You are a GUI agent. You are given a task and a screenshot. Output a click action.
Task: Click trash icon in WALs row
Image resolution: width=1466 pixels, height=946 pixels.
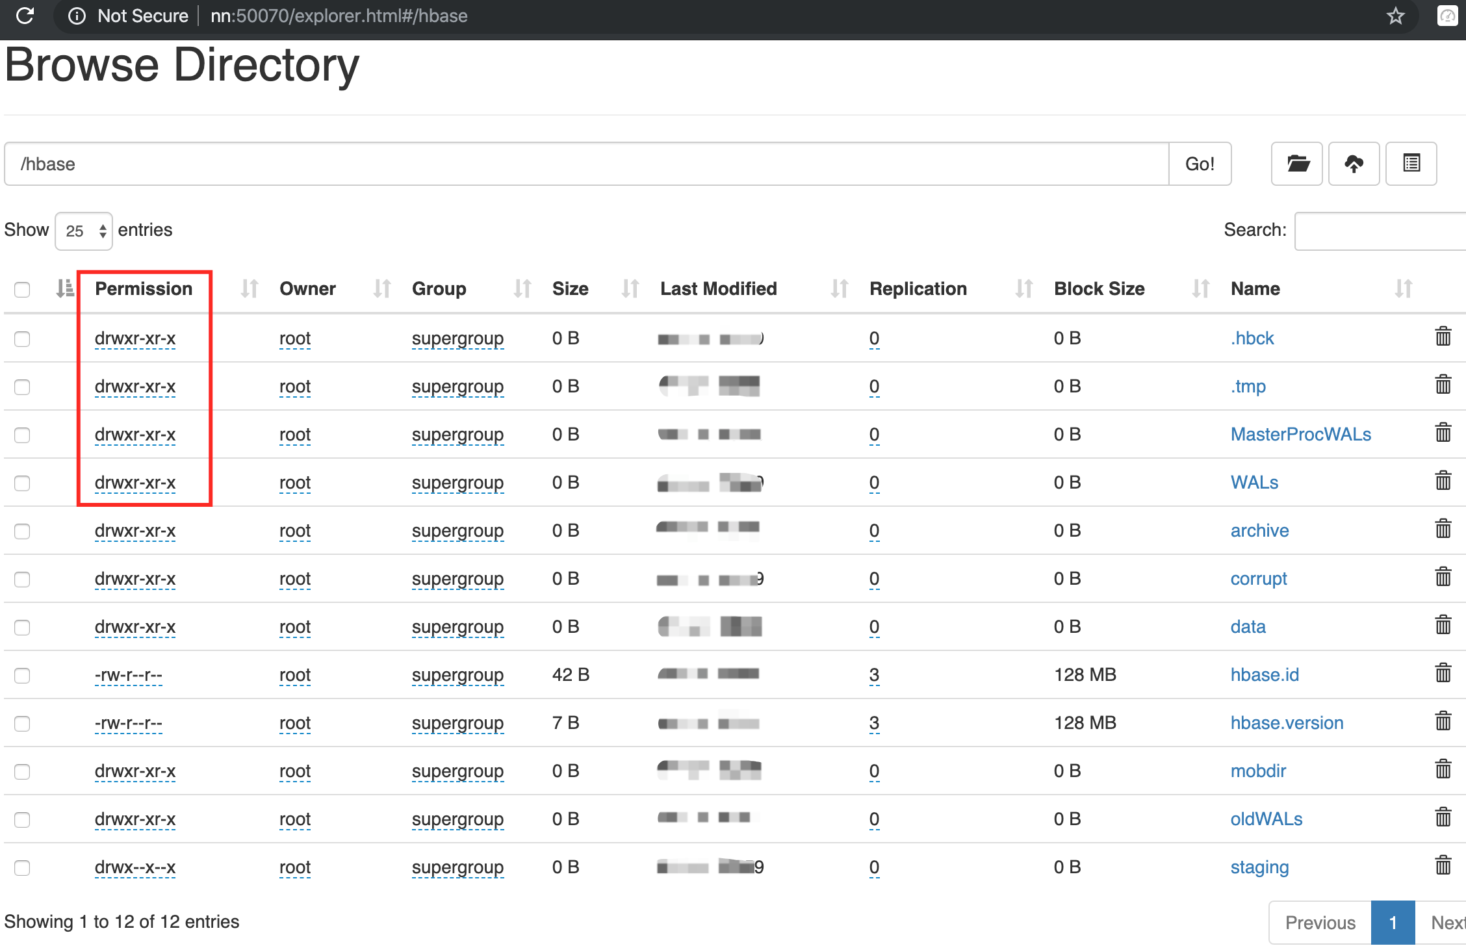(x=1443, y=480)
